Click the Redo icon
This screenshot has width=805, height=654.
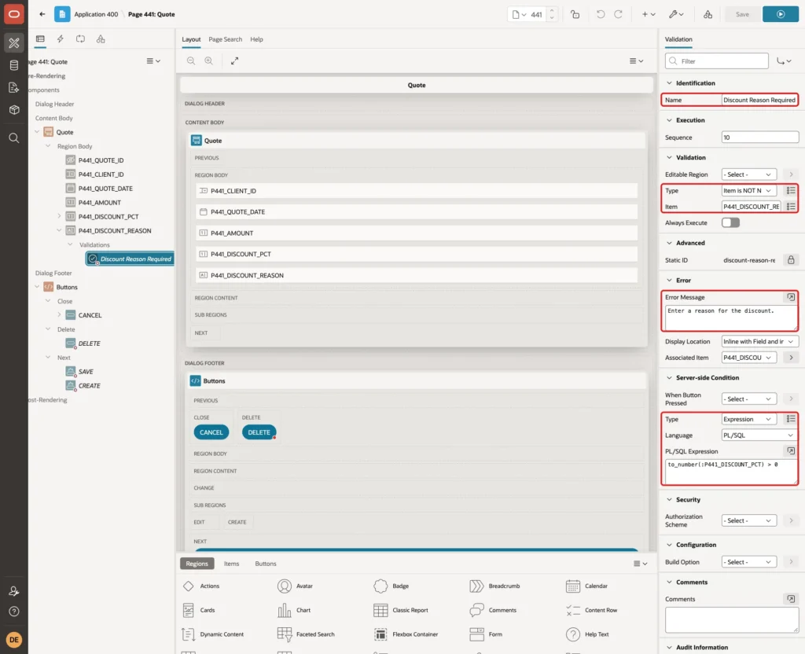point(618,14)
